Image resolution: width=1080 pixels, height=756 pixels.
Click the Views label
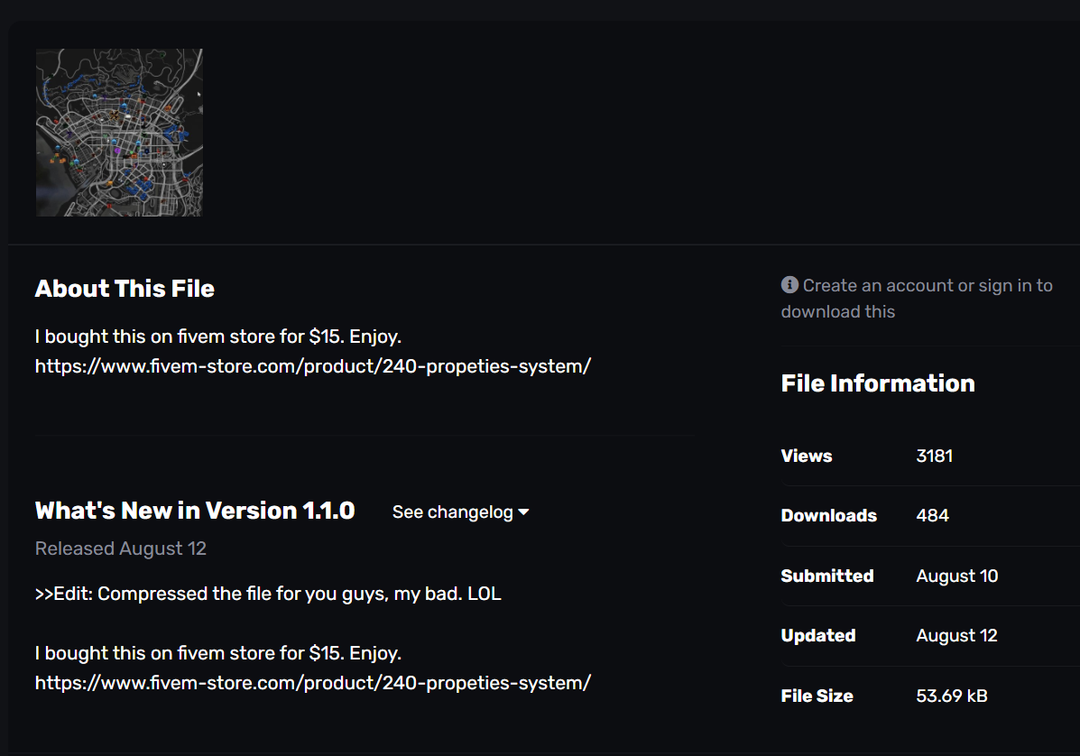(806, 456)
